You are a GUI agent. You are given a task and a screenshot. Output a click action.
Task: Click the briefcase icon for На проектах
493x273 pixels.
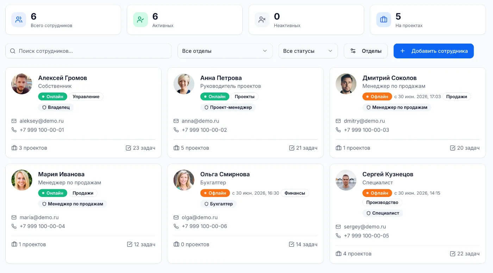383,20
